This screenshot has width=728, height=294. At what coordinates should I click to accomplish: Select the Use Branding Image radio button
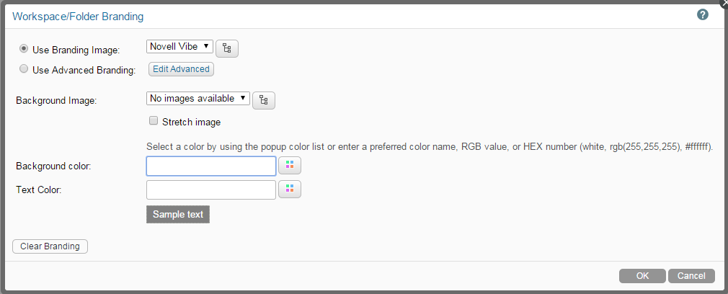pyautogui.click(x=25, y=49)
